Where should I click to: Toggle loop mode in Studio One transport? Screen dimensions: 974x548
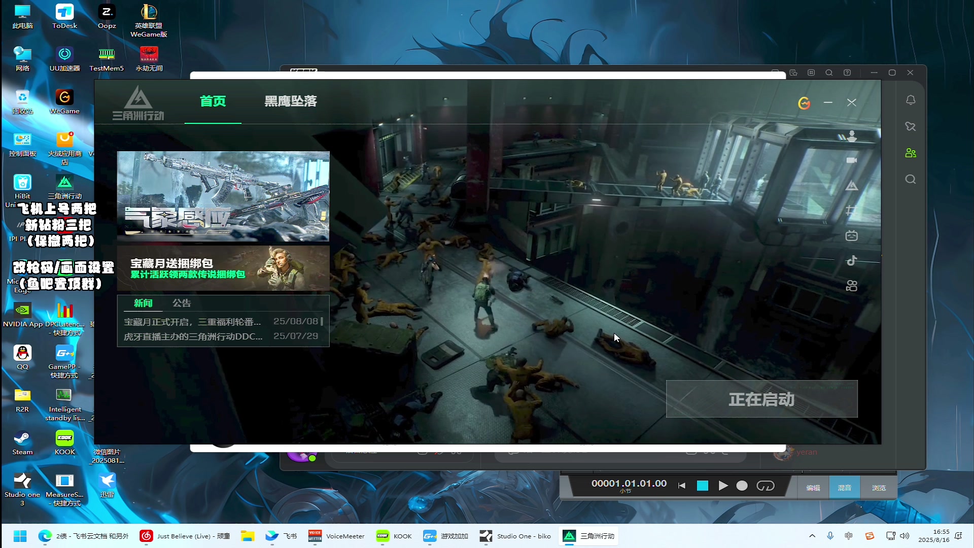(x=766, y=486)
